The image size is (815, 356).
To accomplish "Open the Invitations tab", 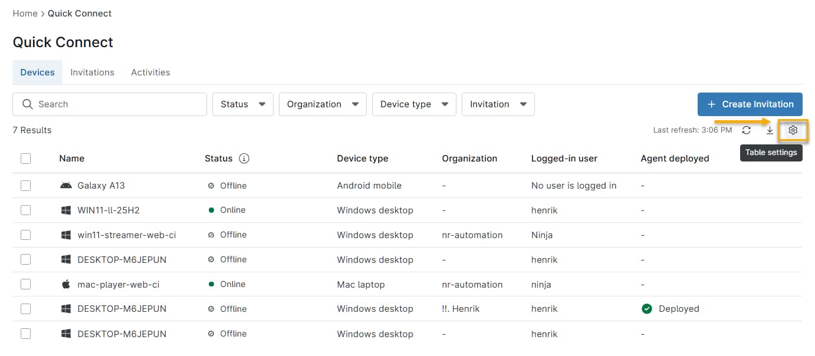I will click(x=92, y=72).
